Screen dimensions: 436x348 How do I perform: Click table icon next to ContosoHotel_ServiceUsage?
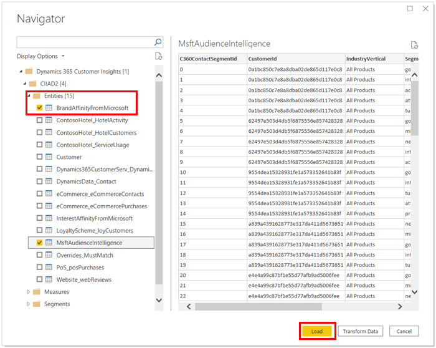point(49,145)
